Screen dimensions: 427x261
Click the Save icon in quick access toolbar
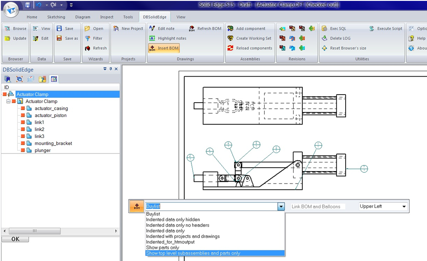[27, 5]
